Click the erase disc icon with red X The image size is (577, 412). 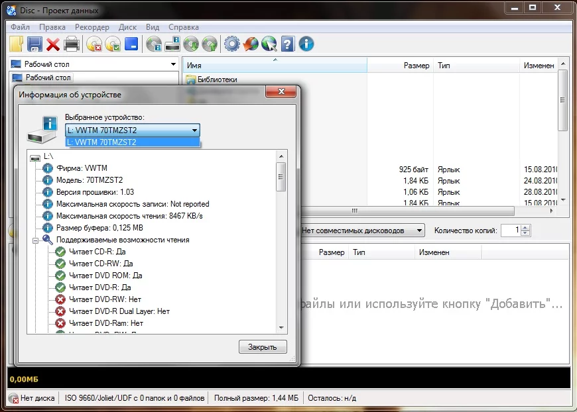[x=94, y=44]
